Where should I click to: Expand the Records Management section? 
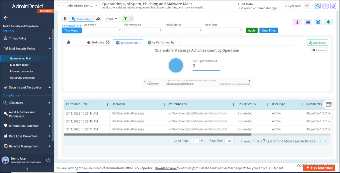[49, 146]
